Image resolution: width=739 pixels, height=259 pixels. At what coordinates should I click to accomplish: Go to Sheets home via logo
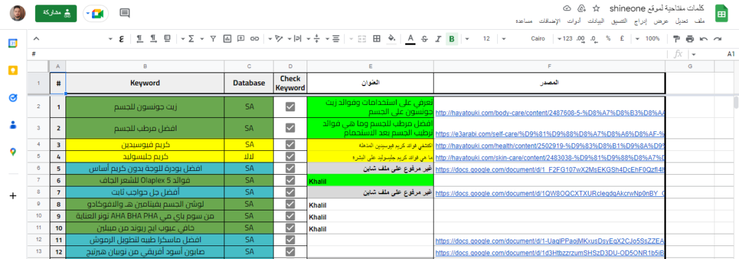pos(721,13)
